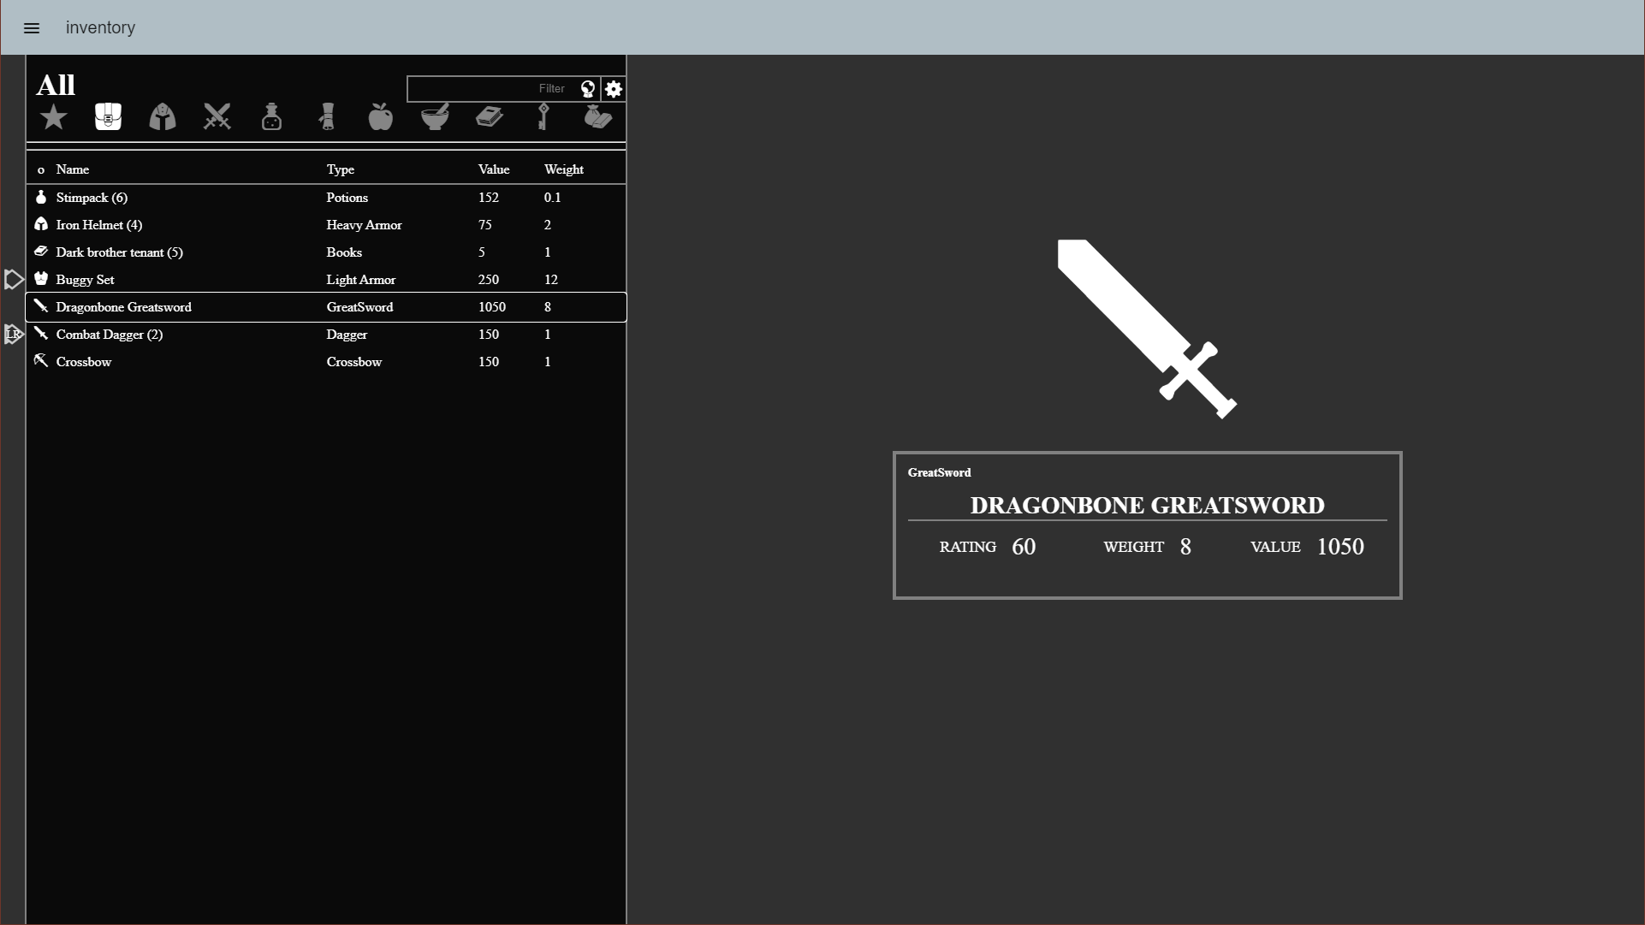Select the Weapons crossed swords category
Screen dimensions: 1645x925
(x=217, y=117)
